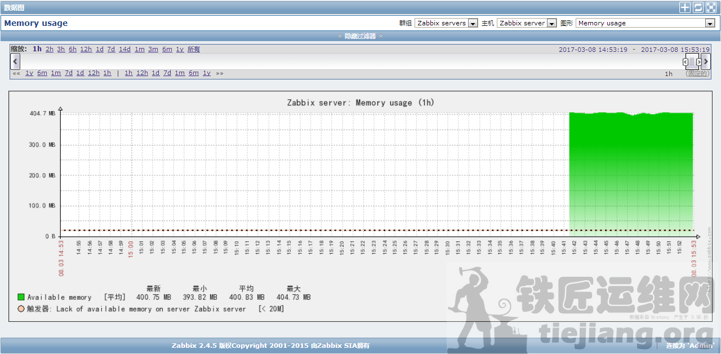Move back 12h in the navigation row
Viewport: 721px width, 354px height.
94,73
